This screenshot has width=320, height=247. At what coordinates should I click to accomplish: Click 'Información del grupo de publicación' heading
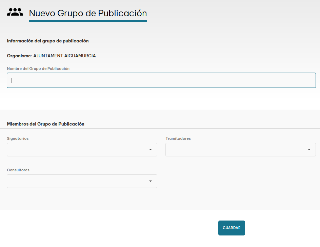(48, 41)
